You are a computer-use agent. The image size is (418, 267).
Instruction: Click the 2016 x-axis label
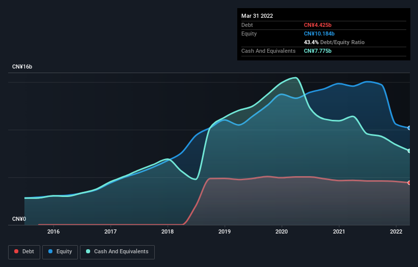[53, 231]
